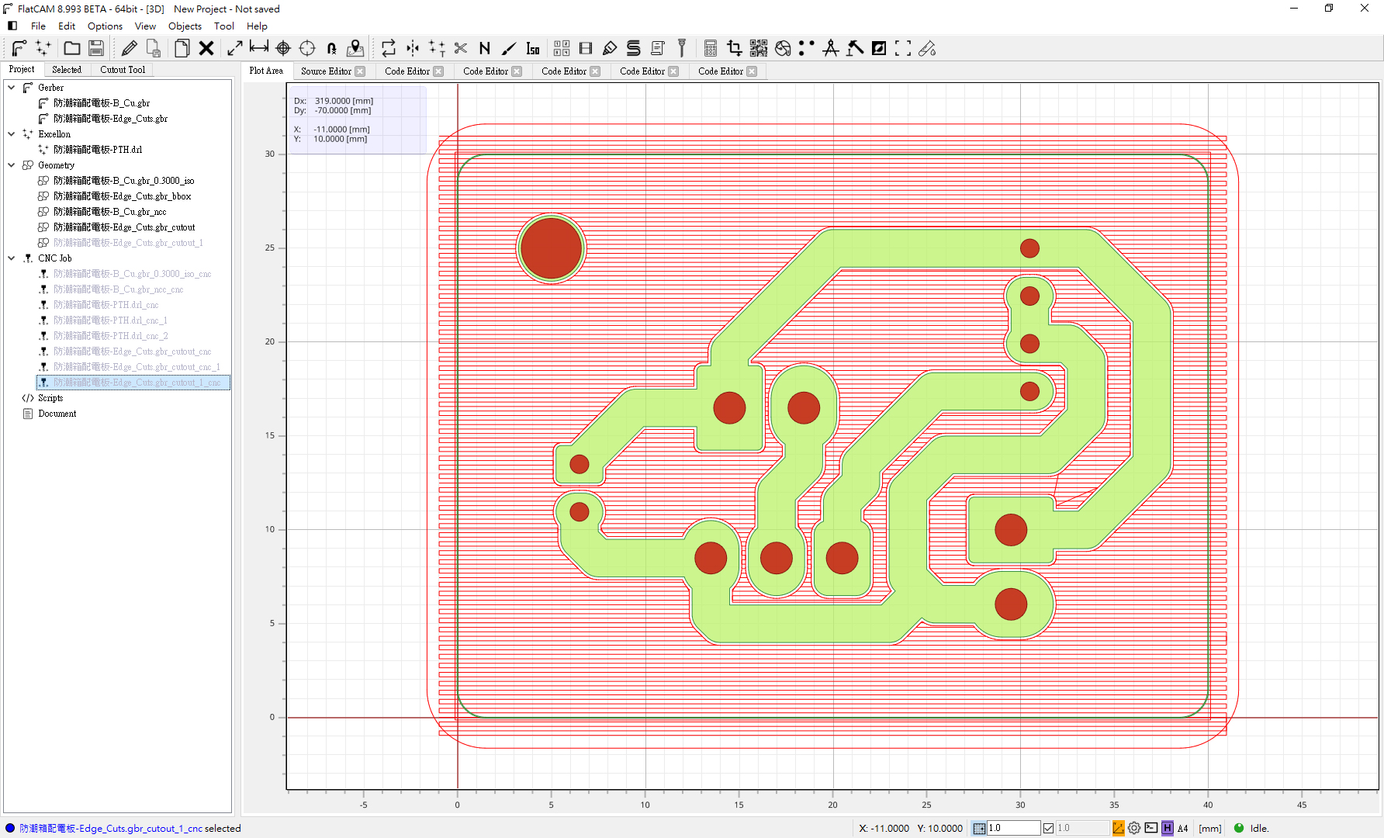The height and width of the screenshot is (838, 1384).
Task: Switch to the Cutout Tool tab
Action: (123, 70)
